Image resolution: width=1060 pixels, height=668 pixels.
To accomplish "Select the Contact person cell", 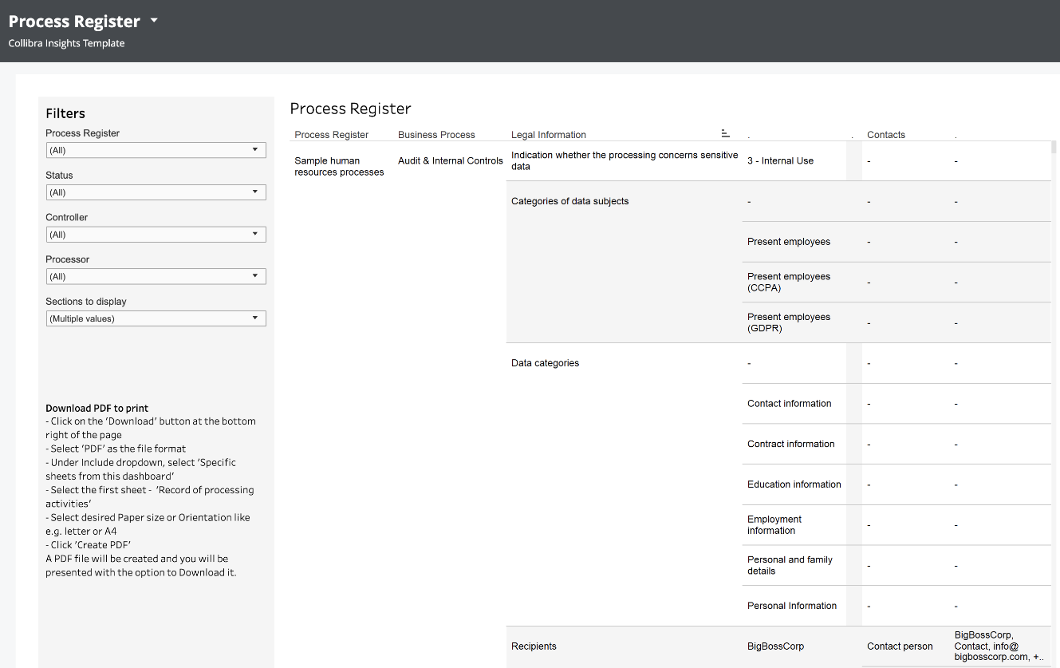I will (x=900, y=646).
